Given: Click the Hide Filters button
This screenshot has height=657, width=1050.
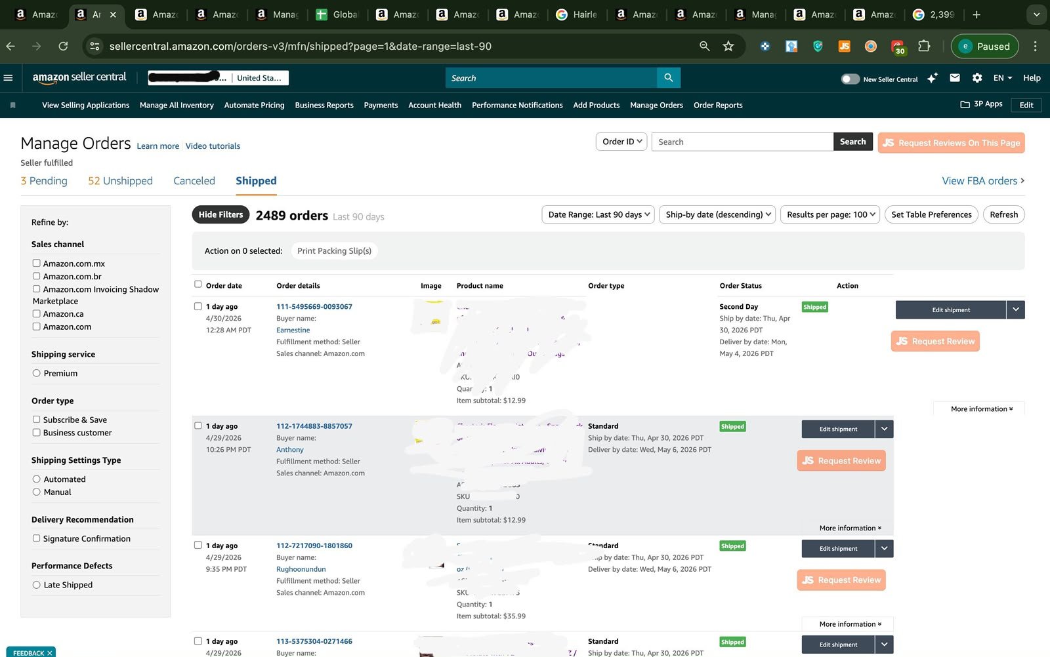Looking at the screenshot, I should coord(220,214).
